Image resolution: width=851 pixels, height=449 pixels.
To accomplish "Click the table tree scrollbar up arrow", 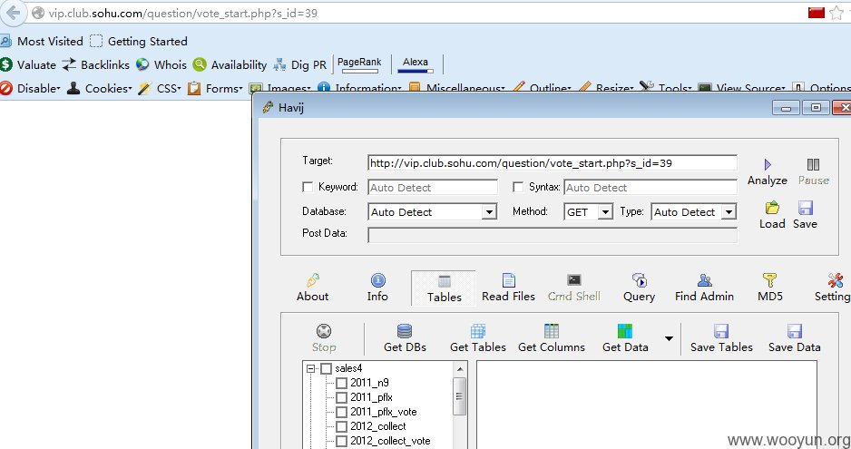I will (460, 369).
